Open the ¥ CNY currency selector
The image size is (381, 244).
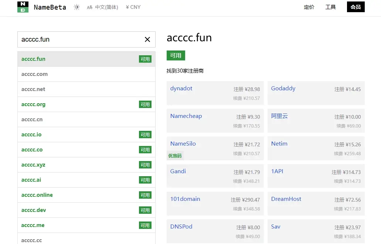133,7
